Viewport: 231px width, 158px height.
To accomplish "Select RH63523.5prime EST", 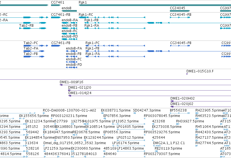I will [209, 116].
